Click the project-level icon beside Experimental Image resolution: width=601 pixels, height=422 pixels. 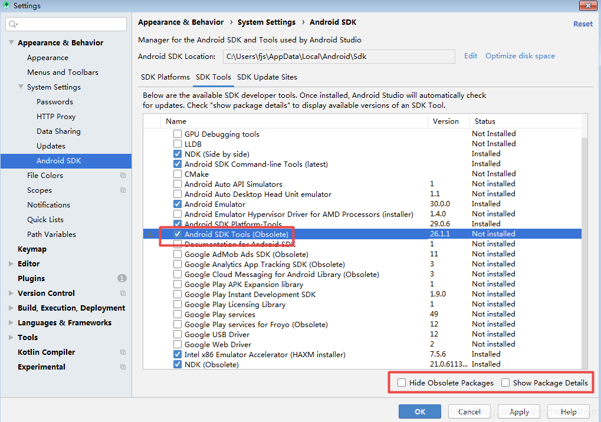click(123, 367)
